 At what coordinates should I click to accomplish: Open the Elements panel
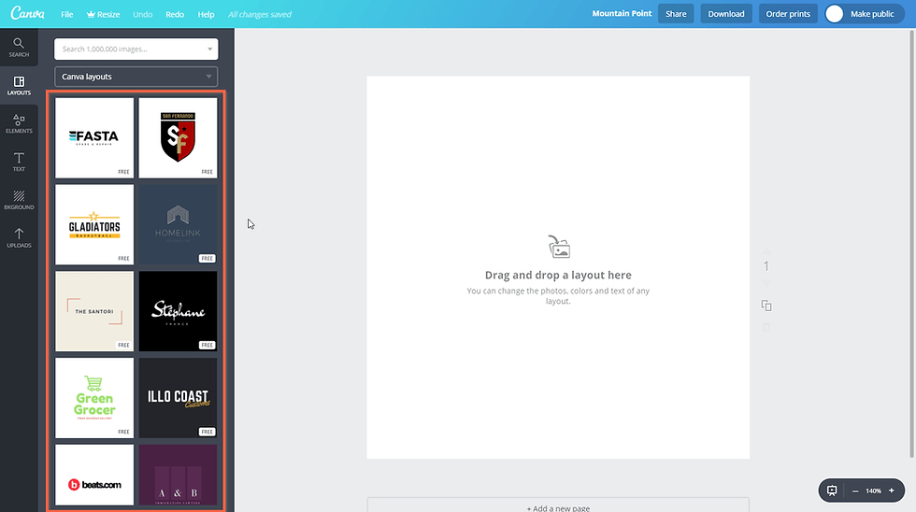[x=19, y=123]
